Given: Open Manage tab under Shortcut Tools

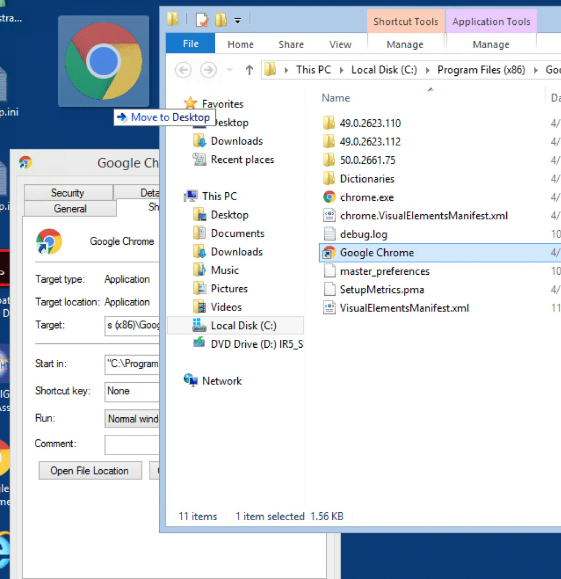Looking at the screenshot, I should tap(405, 44).
